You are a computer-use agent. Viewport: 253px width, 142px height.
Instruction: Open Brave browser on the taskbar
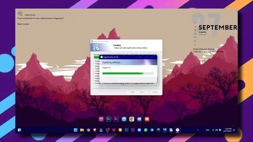pyautogui.click(x=95, y=130)
